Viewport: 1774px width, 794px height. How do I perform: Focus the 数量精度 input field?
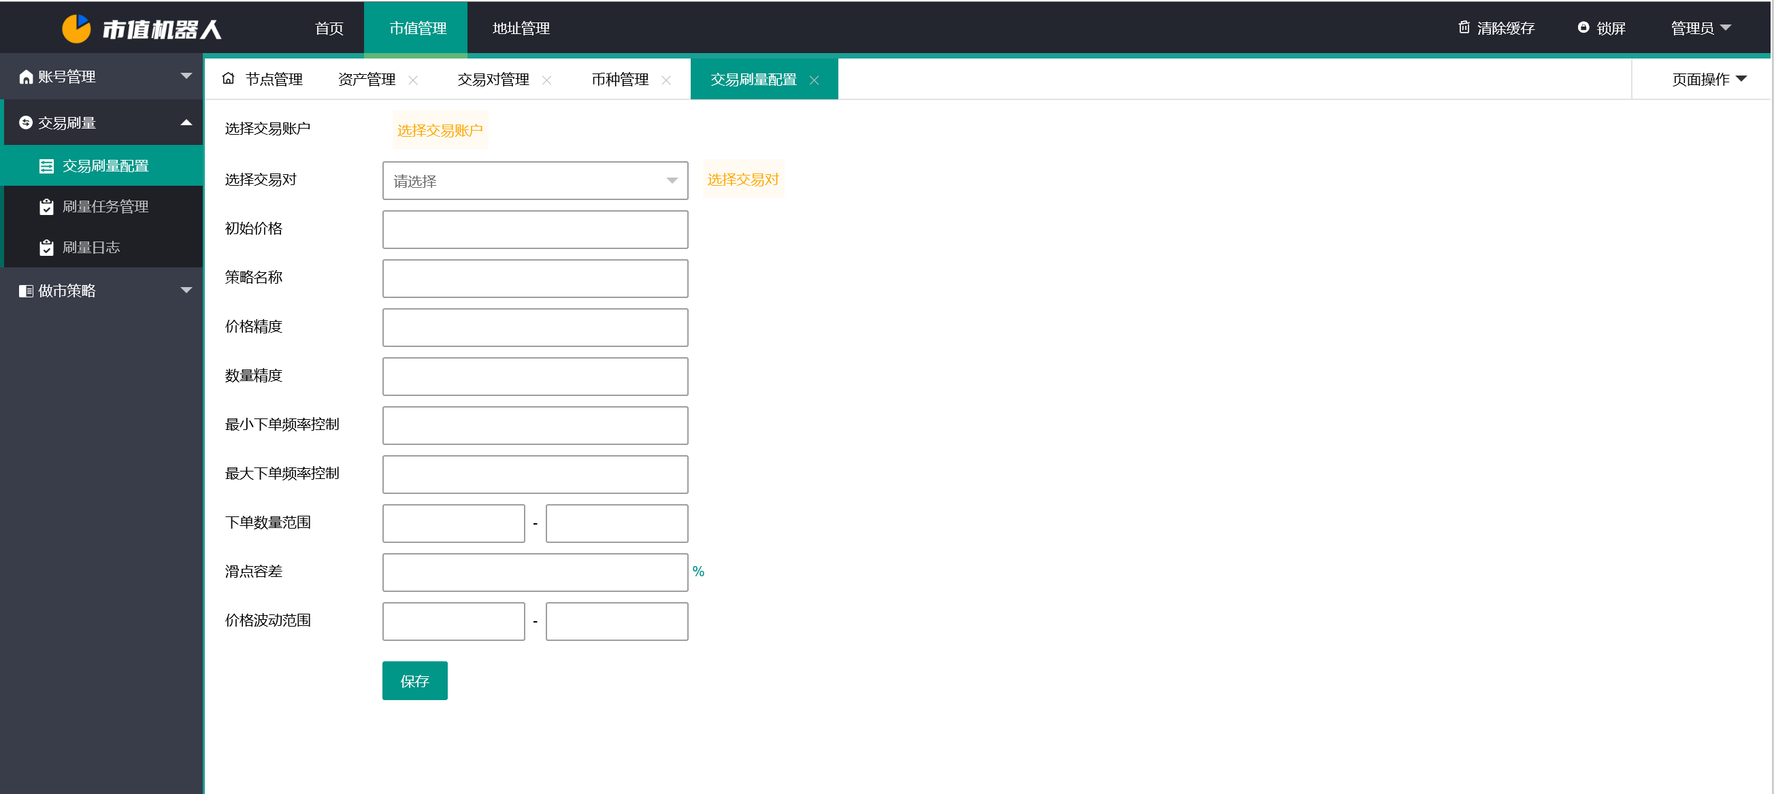pyautogui.click(x=535, y=377)
